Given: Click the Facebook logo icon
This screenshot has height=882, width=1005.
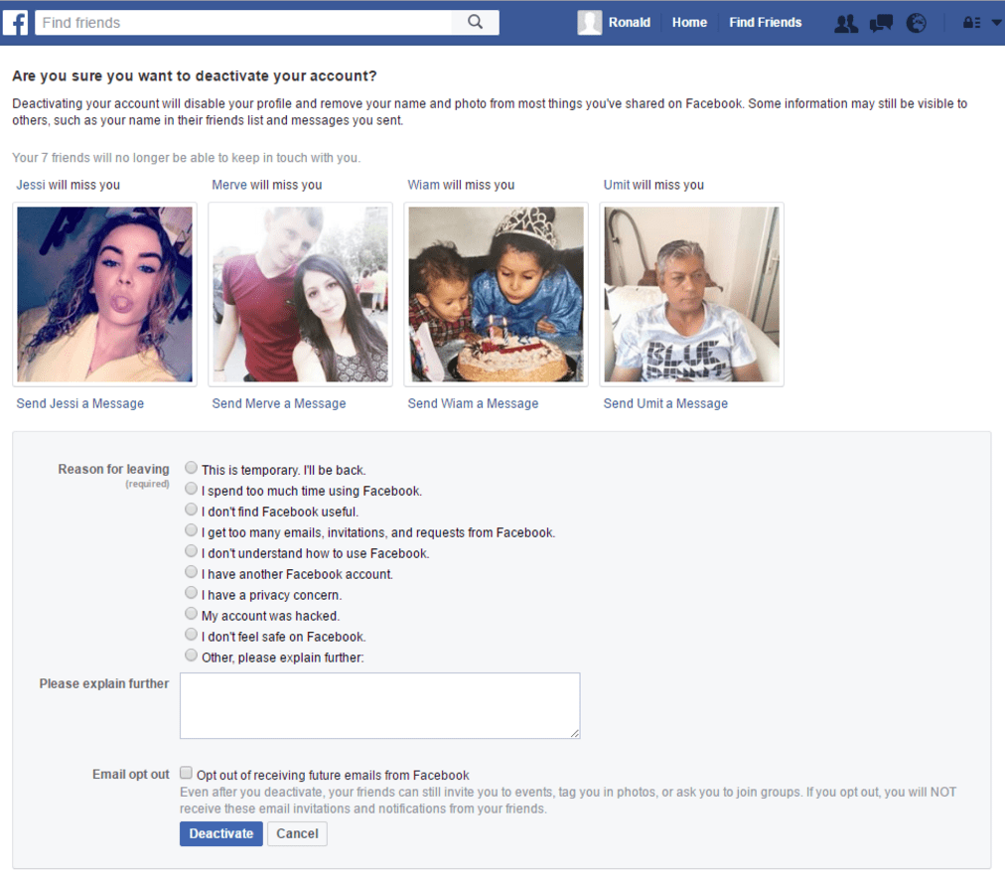Looking at the screenshot, I should coord(15,23).
